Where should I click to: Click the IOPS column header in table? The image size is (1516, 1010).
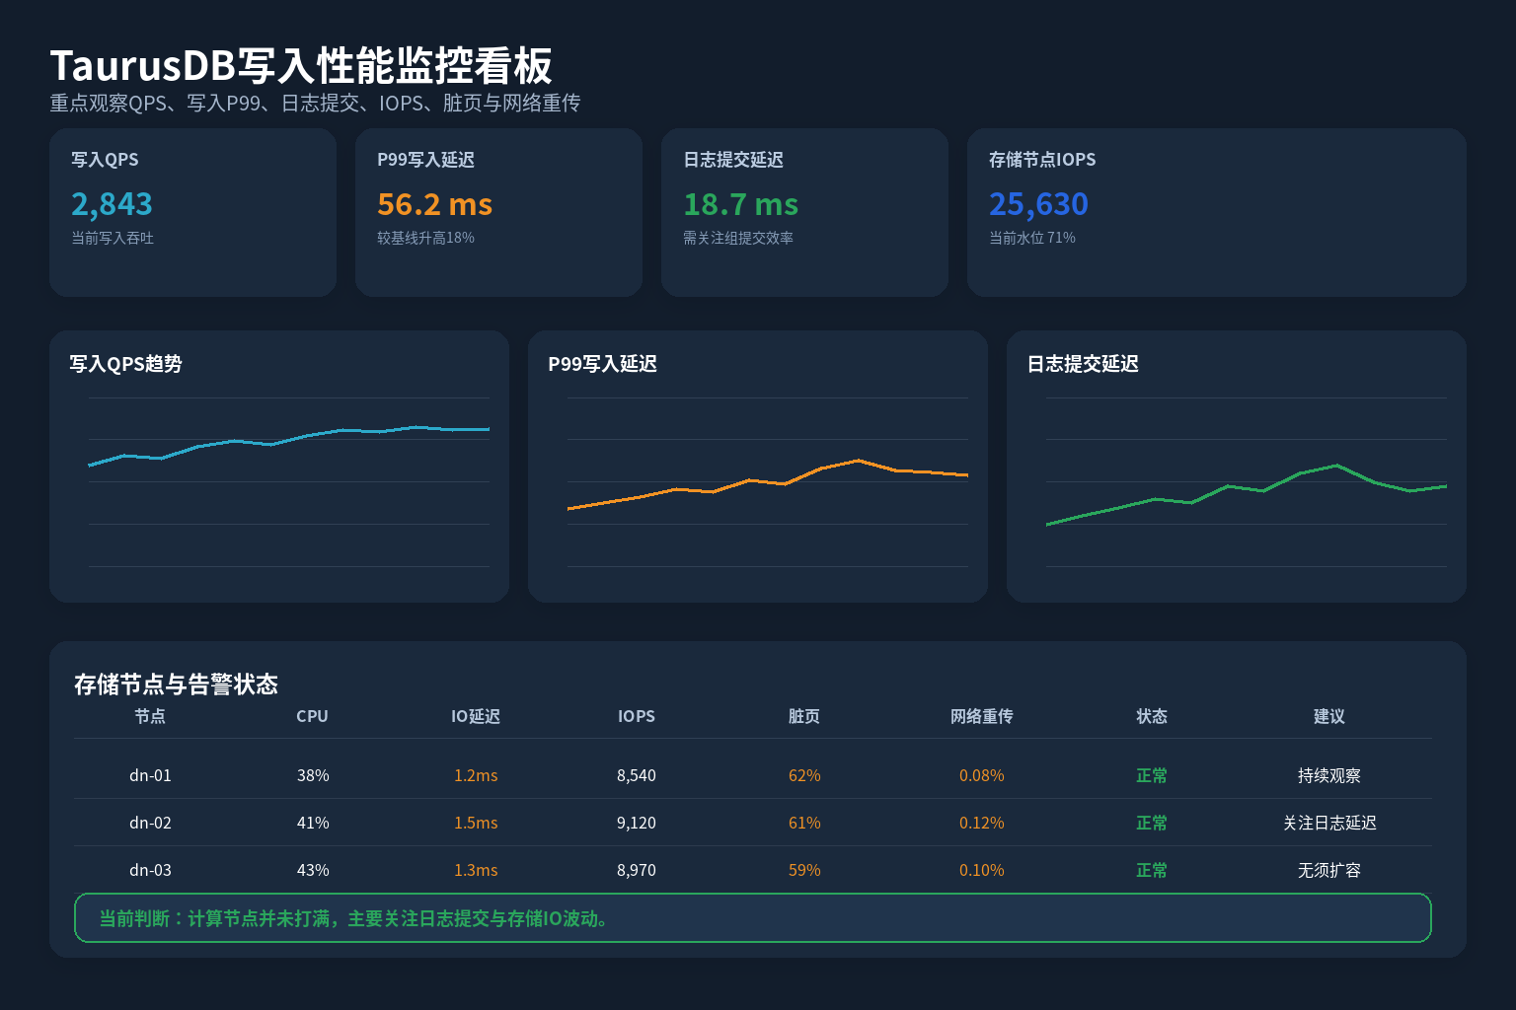click(x=637, y=716)
